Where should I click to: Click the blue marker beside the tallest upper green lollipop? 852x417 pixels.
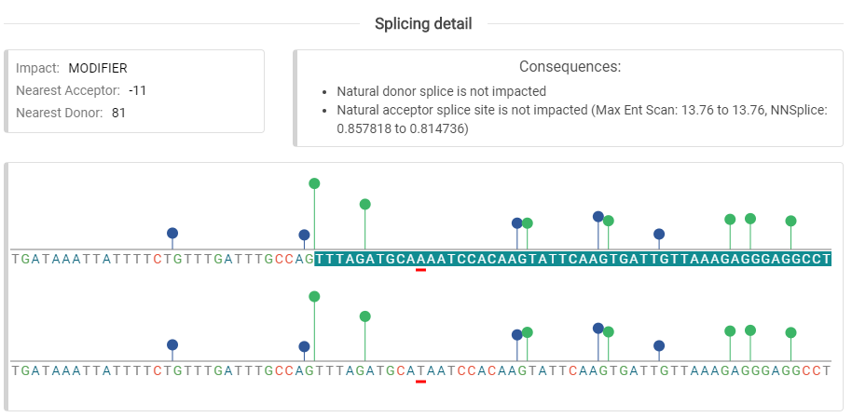click(x=304, y=235)
